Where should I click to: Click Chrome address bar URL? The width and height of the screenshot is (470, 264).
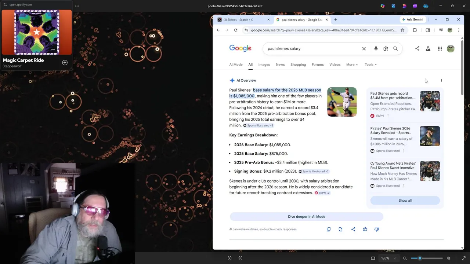pyautogui.click(x=324, y=30)
